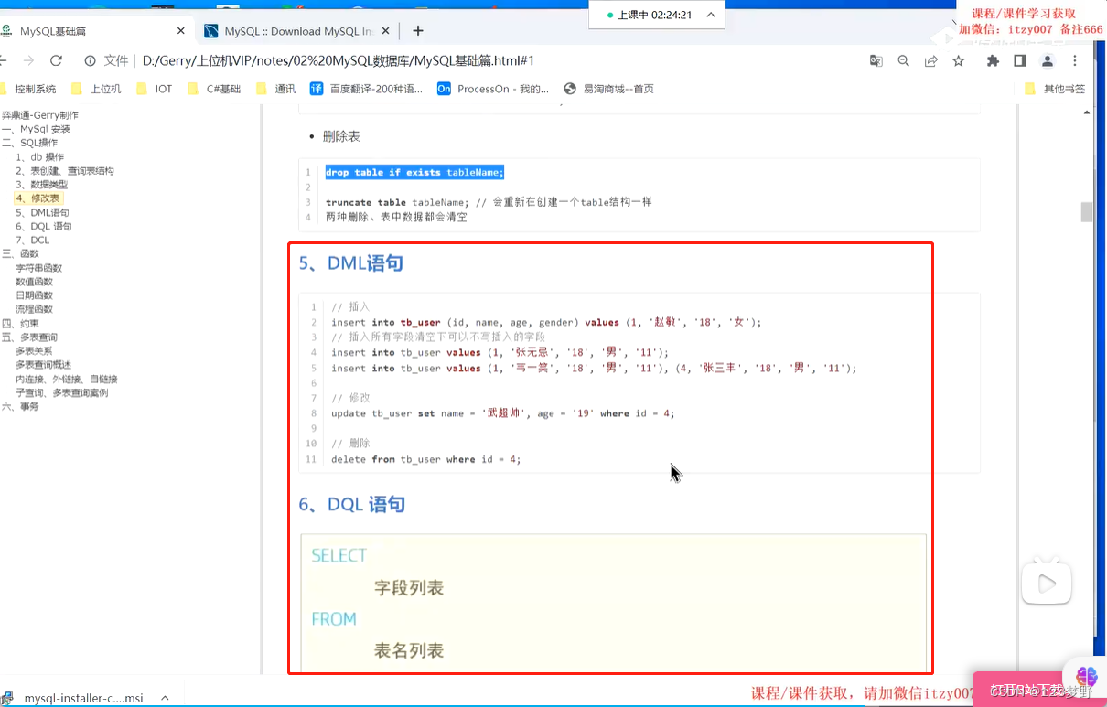This screenshot has height=707, width=1107.
Task: Jump to 2、表创建、查询表结构
Action: click(x=64, y=171)
